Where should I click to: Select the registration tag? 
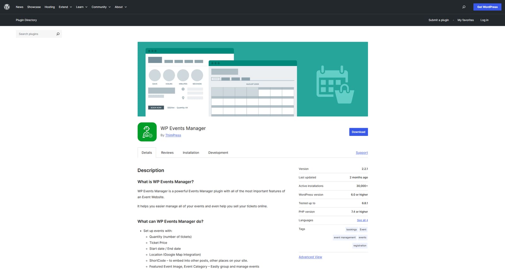pos(360,246)
